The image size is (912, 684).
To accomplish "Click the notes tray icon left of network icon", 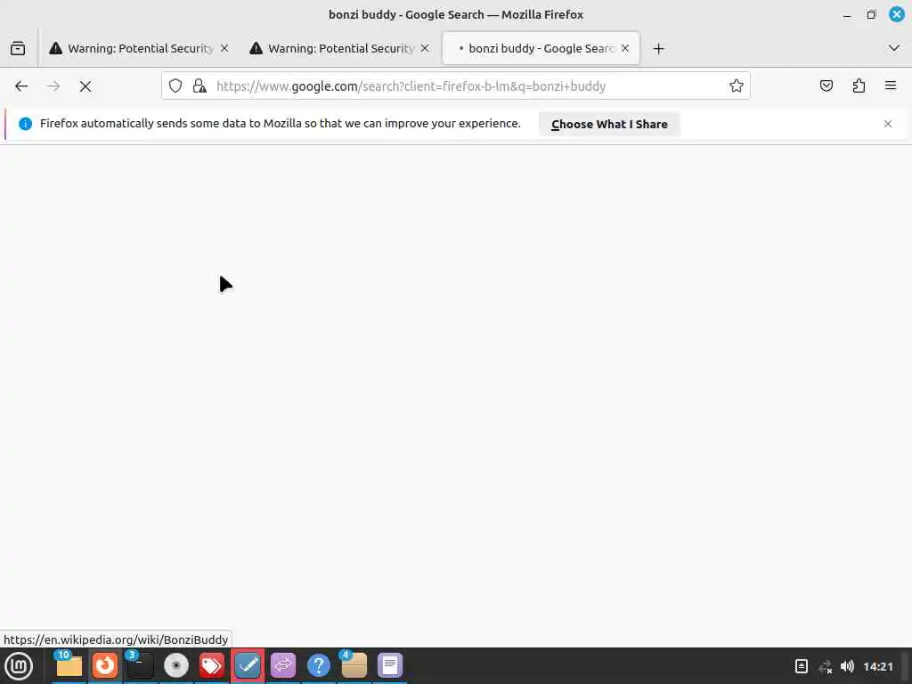I will coord(802,666).
